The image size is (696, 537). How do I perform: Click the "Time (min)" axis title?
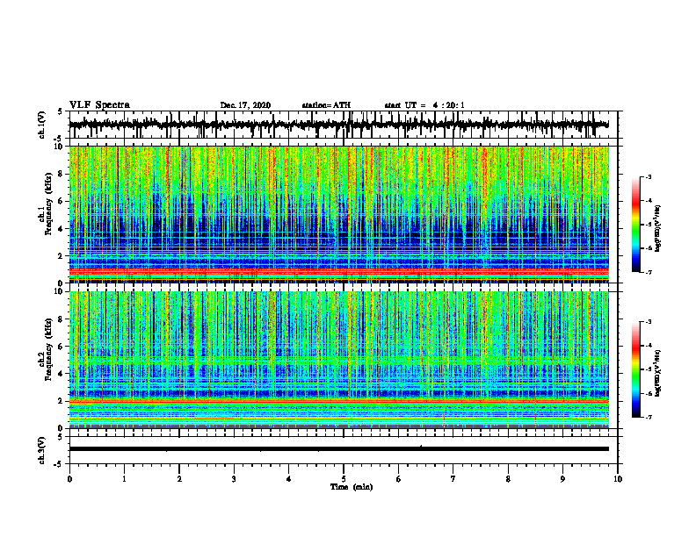click(352, 487)
